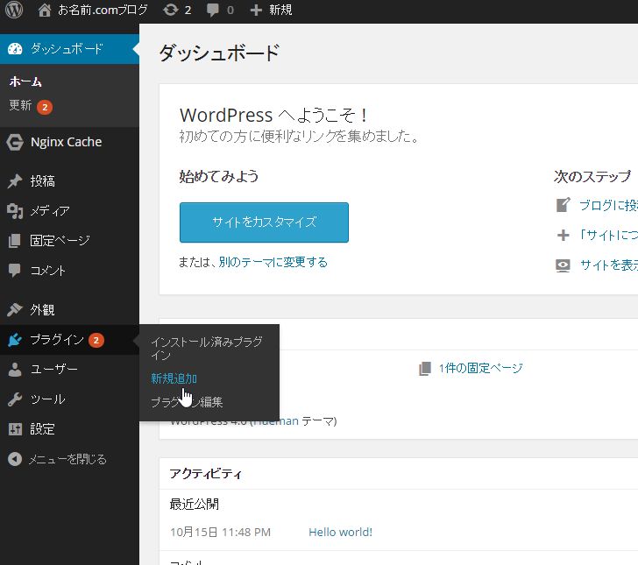
Task: Open comments bubble icon in admin bar
Action: [212, 10]
